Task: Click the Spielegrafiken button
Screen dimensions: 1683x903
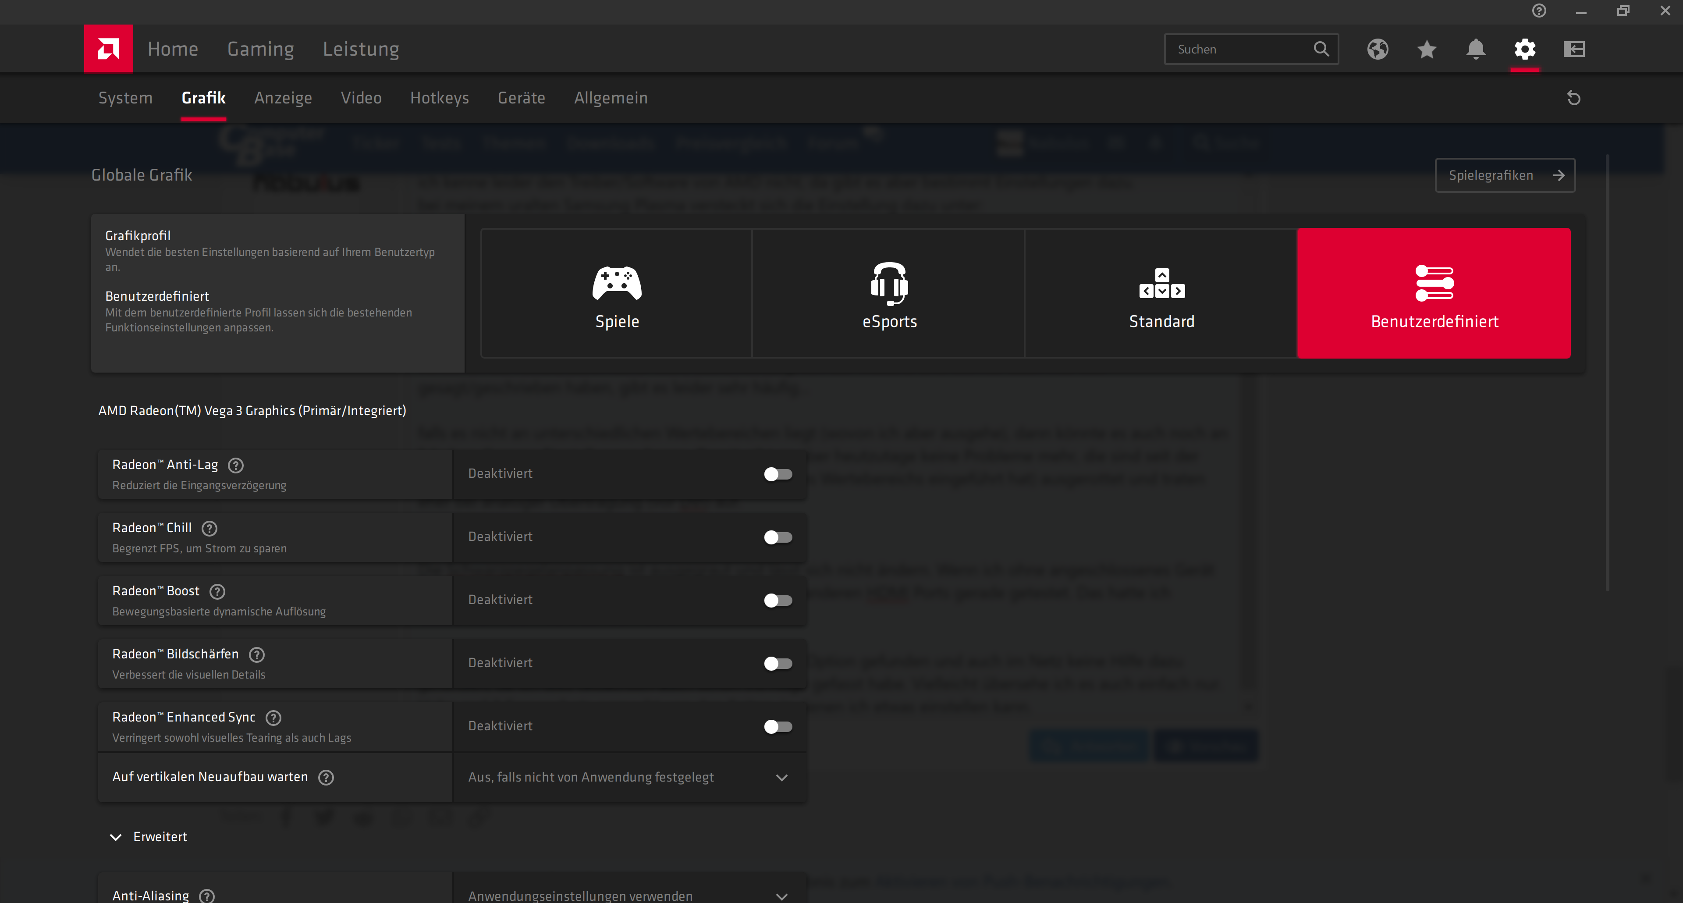Action: [x=1504, y=175]
